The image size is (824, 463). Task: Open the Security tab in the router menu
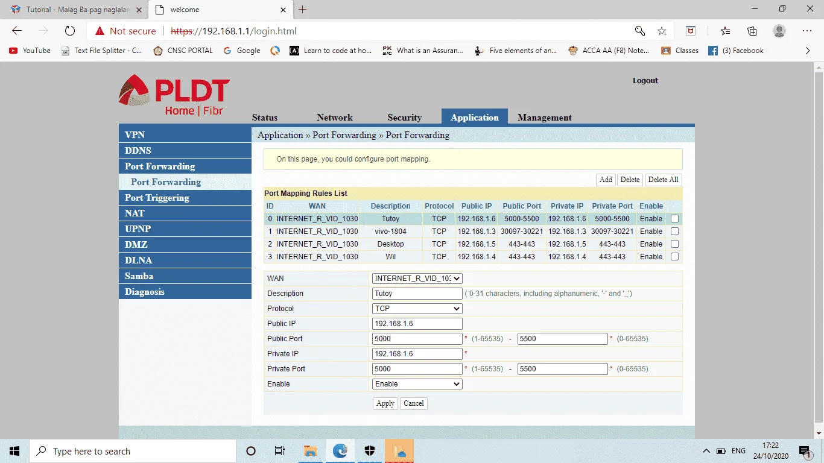click(x=404, y=118)
